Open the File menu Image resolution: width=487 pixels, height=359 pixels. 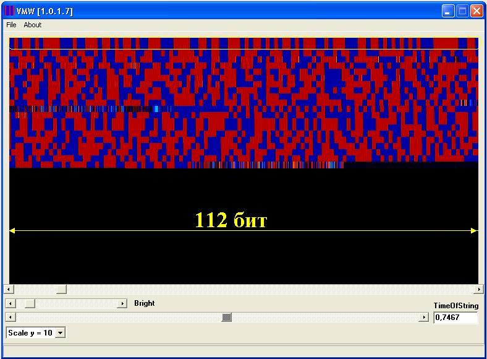[11, 25]
